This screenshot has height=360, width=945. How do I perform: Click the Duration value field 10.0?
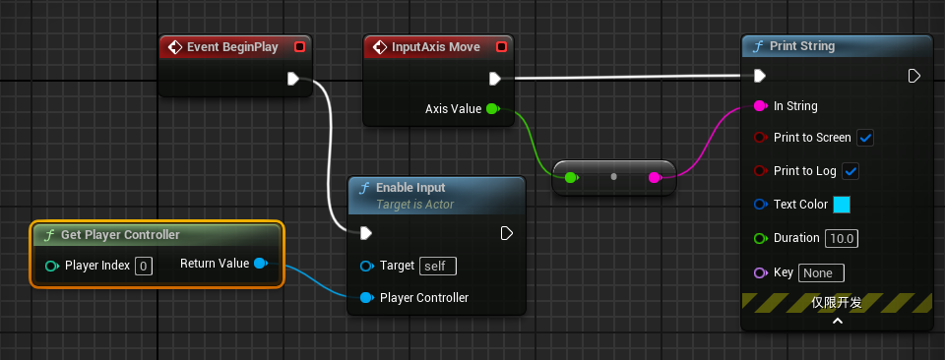tap(842, 238)
